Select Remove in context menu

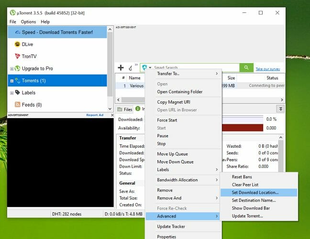[183, 190]
